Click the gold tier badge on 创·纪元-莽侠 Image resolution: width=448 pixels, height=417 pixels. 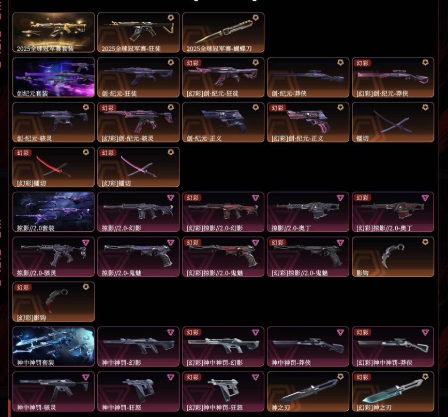[x=340, y=63]
